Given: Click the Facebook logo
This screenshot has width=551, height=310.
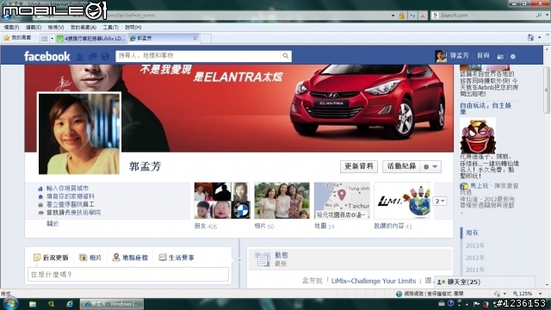Looking at the screenshot, I should pyautogui.click(x=47, y=56).
